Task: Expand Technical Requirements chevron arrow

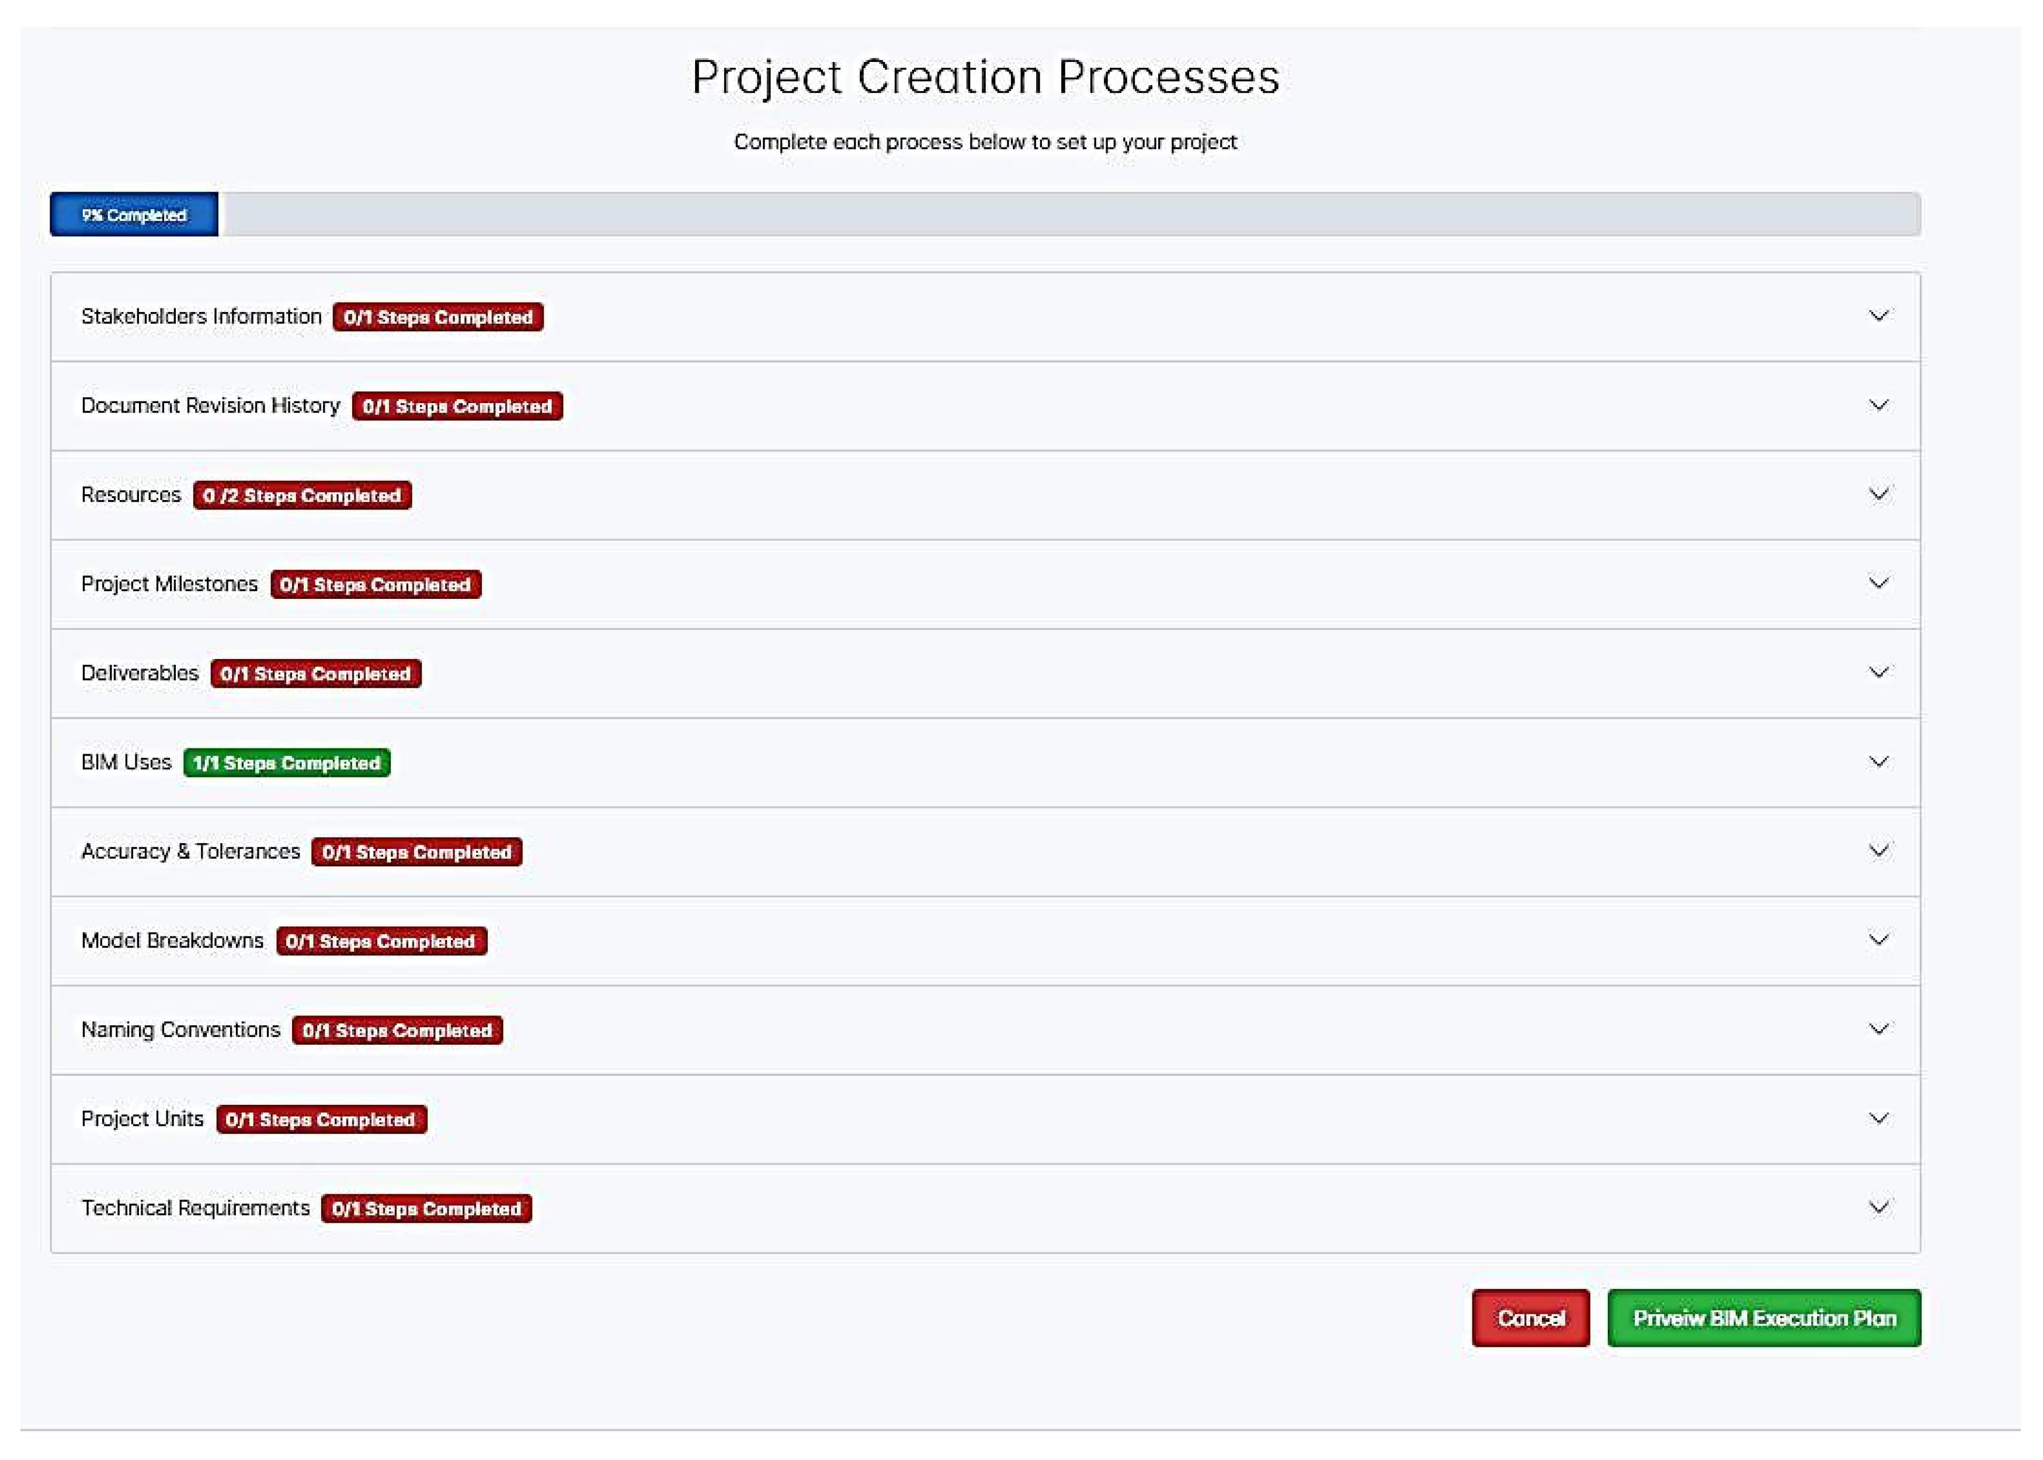Action: click(x=1878, y=1208)
